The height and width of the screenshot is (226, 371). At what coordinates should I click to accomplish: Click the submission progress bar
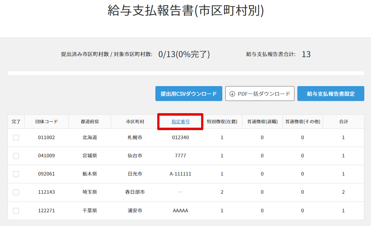(x=185, y=73)
